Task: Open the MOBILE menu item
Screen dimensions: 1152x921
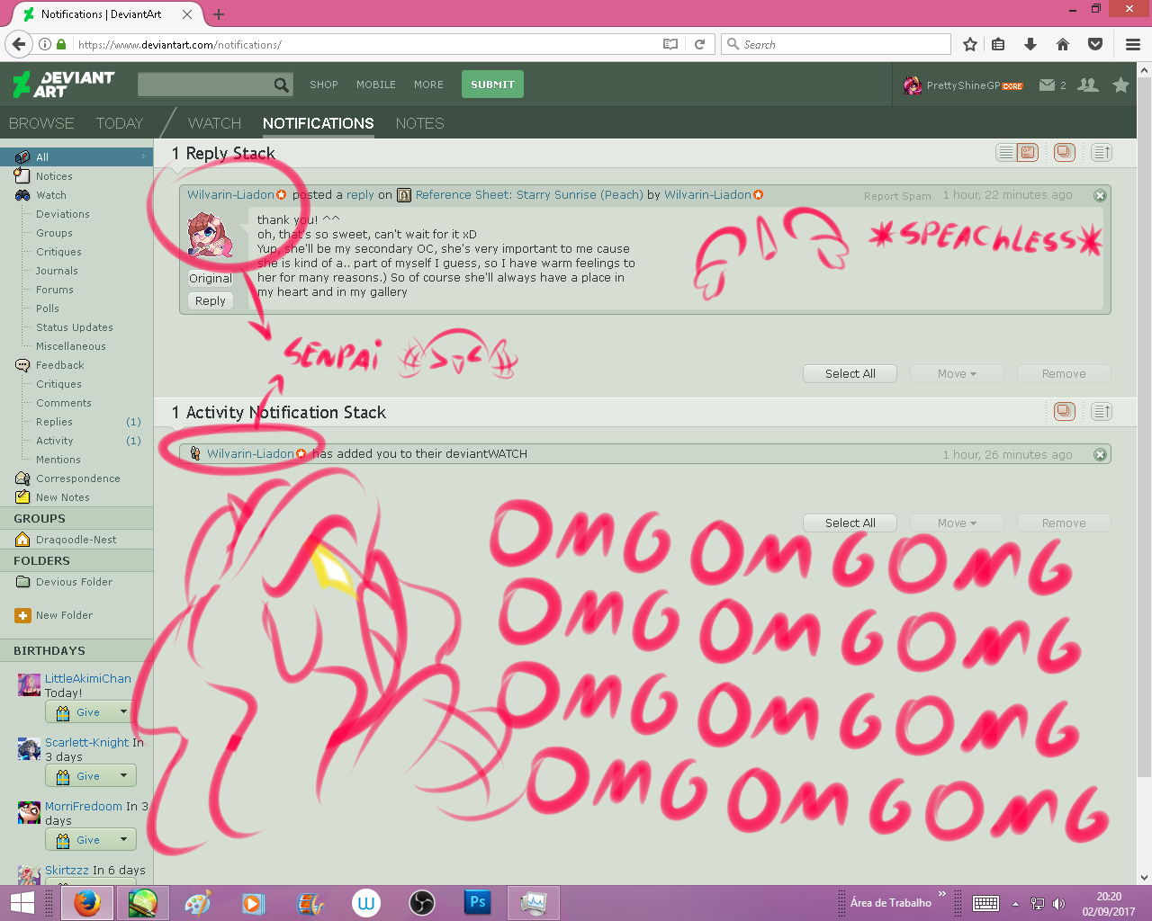Action: pyautogui.click(x=376, y=85)
